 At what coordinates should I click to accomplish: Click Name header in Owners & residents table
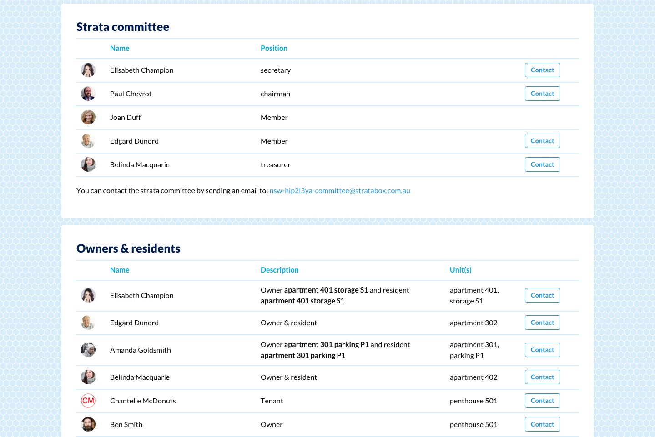point(120,270)
